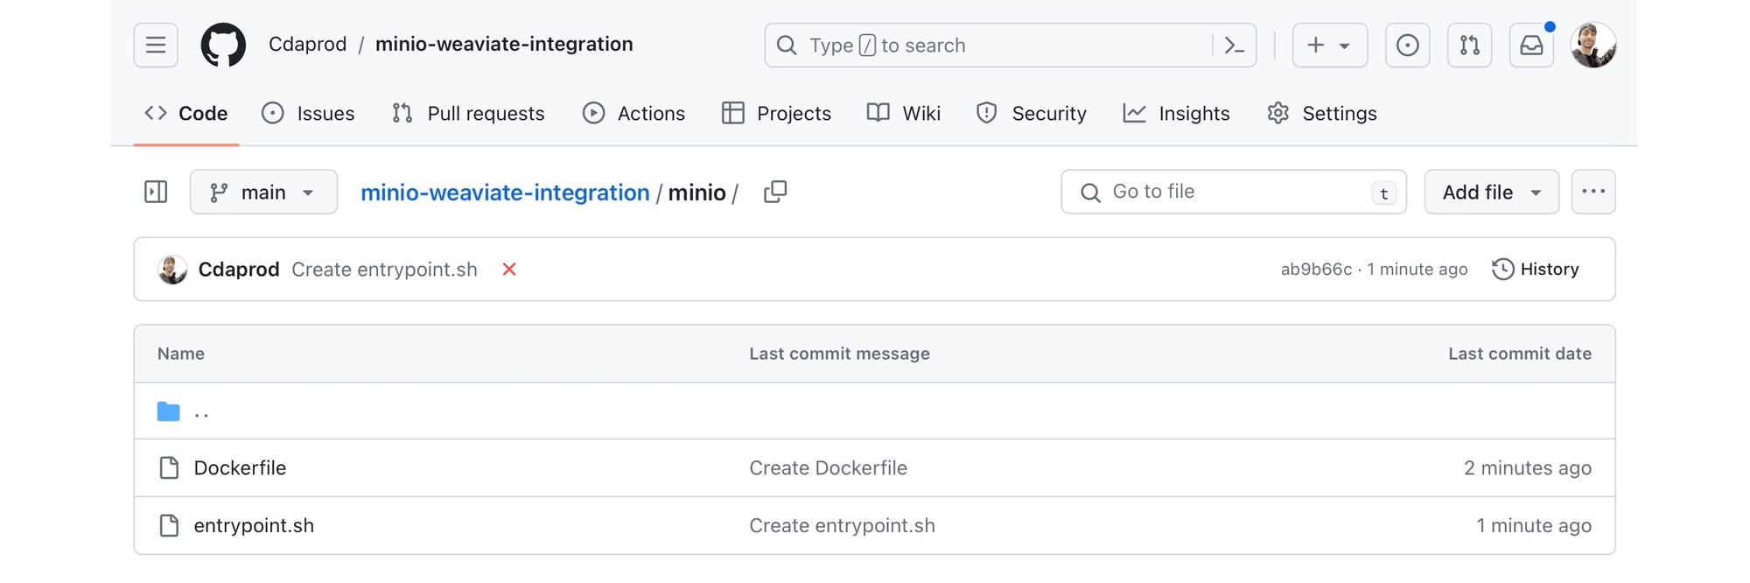Open the Add file dropdown
1750x583 pixels.
1491,192
